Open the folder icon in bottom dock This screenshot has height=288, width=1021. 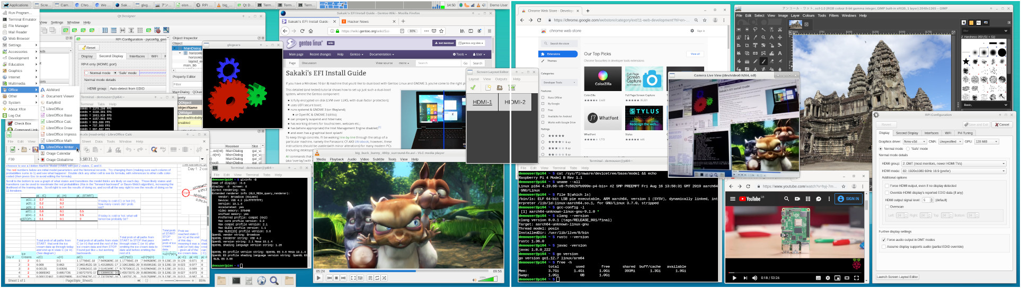(289, 281)
